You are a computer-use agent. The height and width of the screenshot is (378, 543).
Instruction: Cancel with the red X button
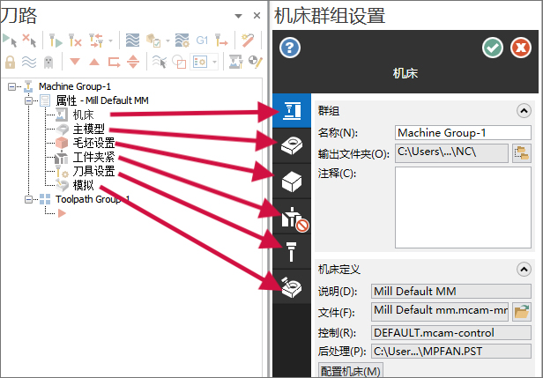521,48
